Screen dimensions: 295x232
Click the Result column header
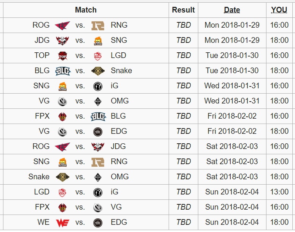(x=183, y=10)
